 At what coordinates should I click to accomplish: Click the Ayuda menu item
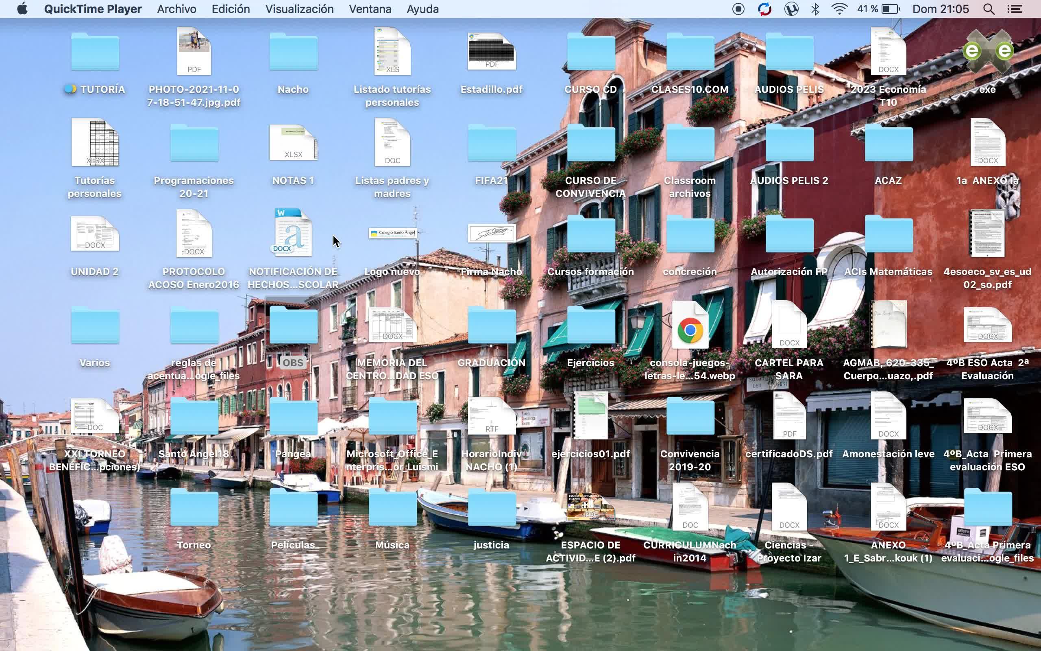(422, 9)
